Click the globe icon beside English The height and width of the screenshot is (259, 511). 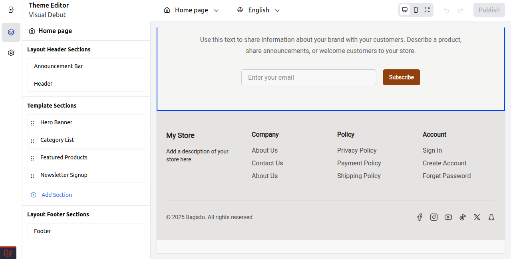point(240,10)
